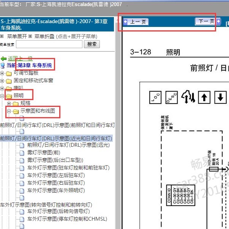Select current chapter 第3章 车身系统
The height and width of the screenshot is (229, 229).
coord(35,65)
